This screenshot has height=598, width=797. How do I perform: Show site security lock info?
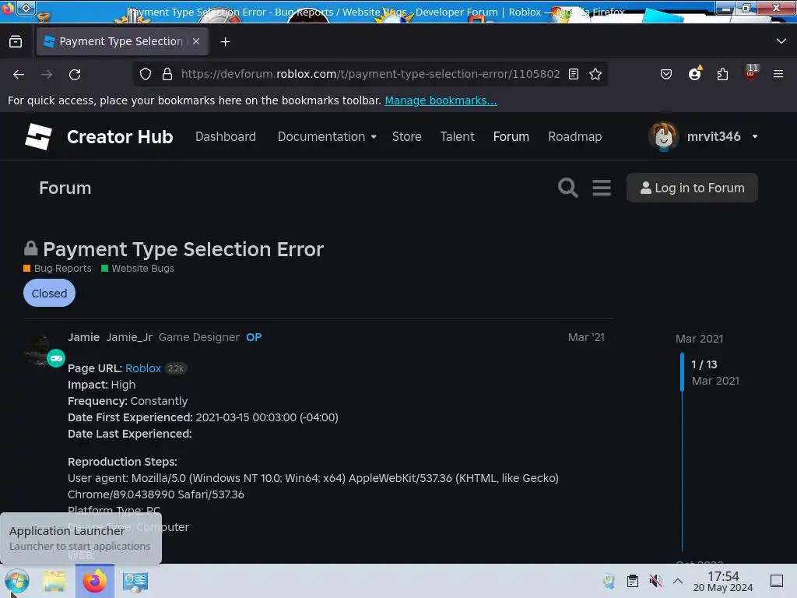[x=167, y=74]
